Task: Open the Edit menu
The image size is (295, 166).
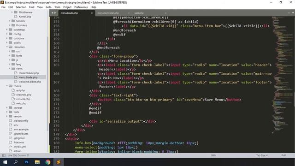Action: 11,7
